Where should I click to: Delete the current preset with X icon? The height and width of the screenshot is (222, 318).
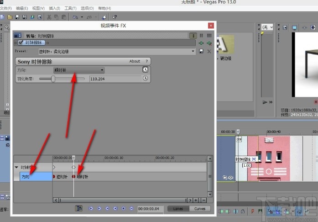tap(209, 51)
